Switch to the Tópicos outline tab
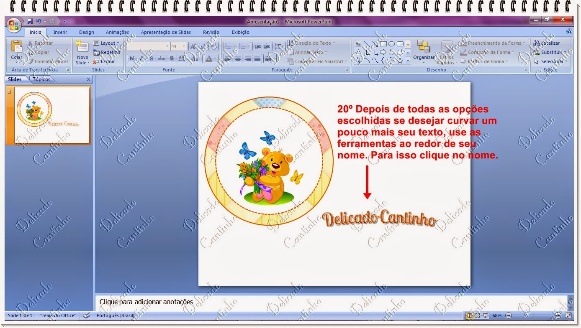Image resolution: width=581 pixels, height=328 pixels. click(41, 79)
